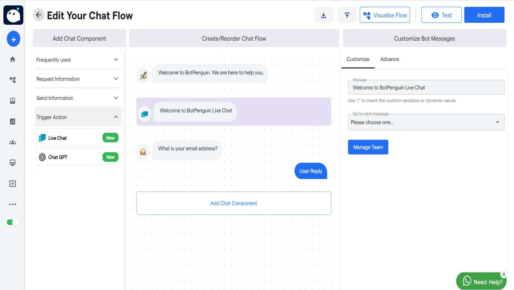The height and width of the screenshot is (290, 514).
Task: Click the eye icon on Test
Action: coord(435,15)
